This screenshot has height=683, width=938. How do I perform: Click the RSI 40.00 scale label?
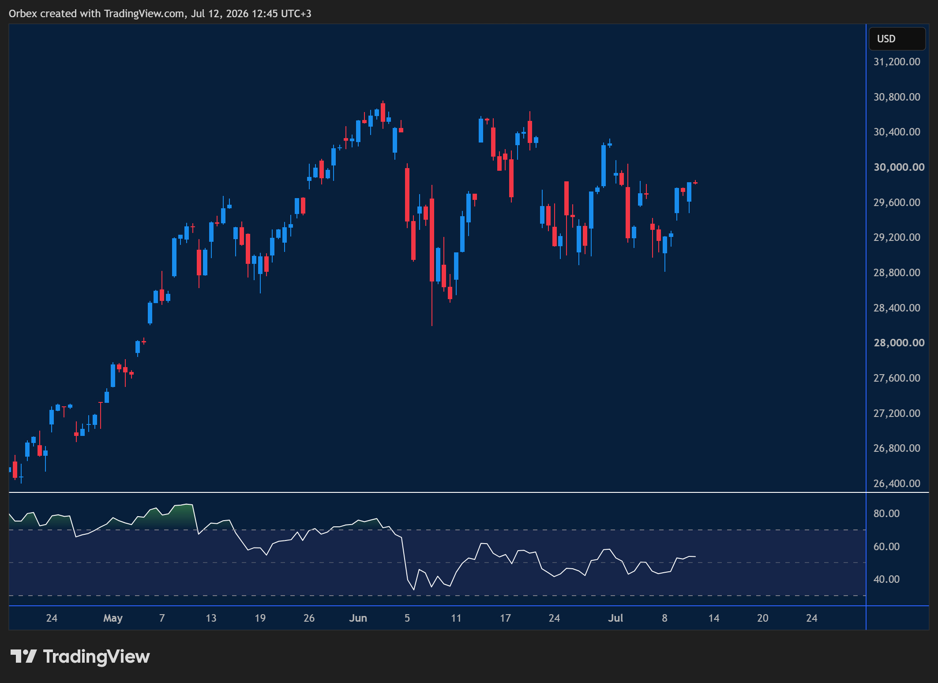click(x=886, y=579)
